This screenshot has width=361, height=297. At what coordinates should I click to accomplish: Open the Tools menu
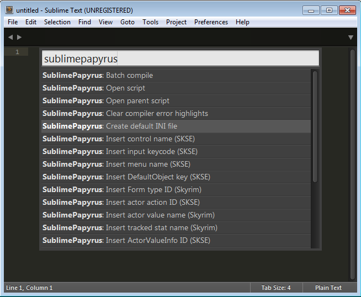coord(150,22)
